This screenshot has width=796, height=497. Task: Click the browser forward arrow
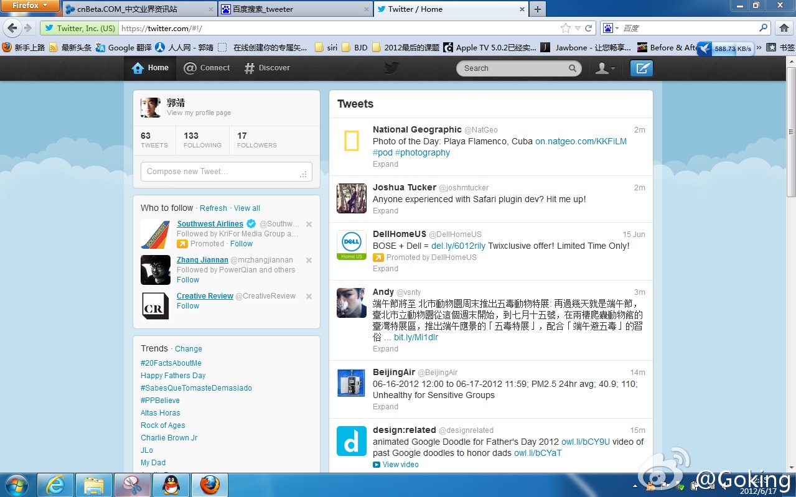[28, 28]
